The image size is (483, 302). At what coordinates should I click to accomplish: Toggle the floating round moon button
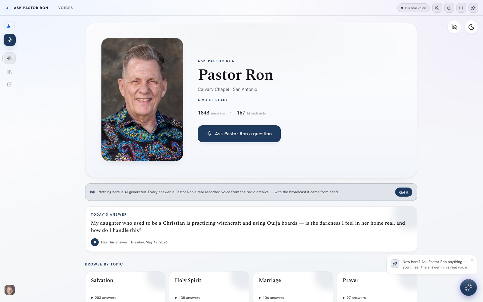(471, 27)
